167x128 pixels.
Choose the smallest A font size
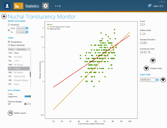click(x=55, y=6)
